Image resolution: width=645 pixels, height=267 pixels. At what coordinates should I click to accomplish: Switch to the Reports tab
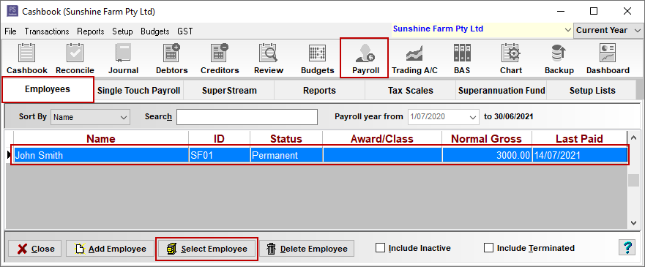320,91
